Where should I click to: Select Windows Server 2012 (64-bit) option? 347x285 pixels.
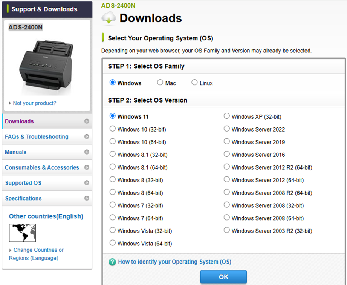click(226, 179)
